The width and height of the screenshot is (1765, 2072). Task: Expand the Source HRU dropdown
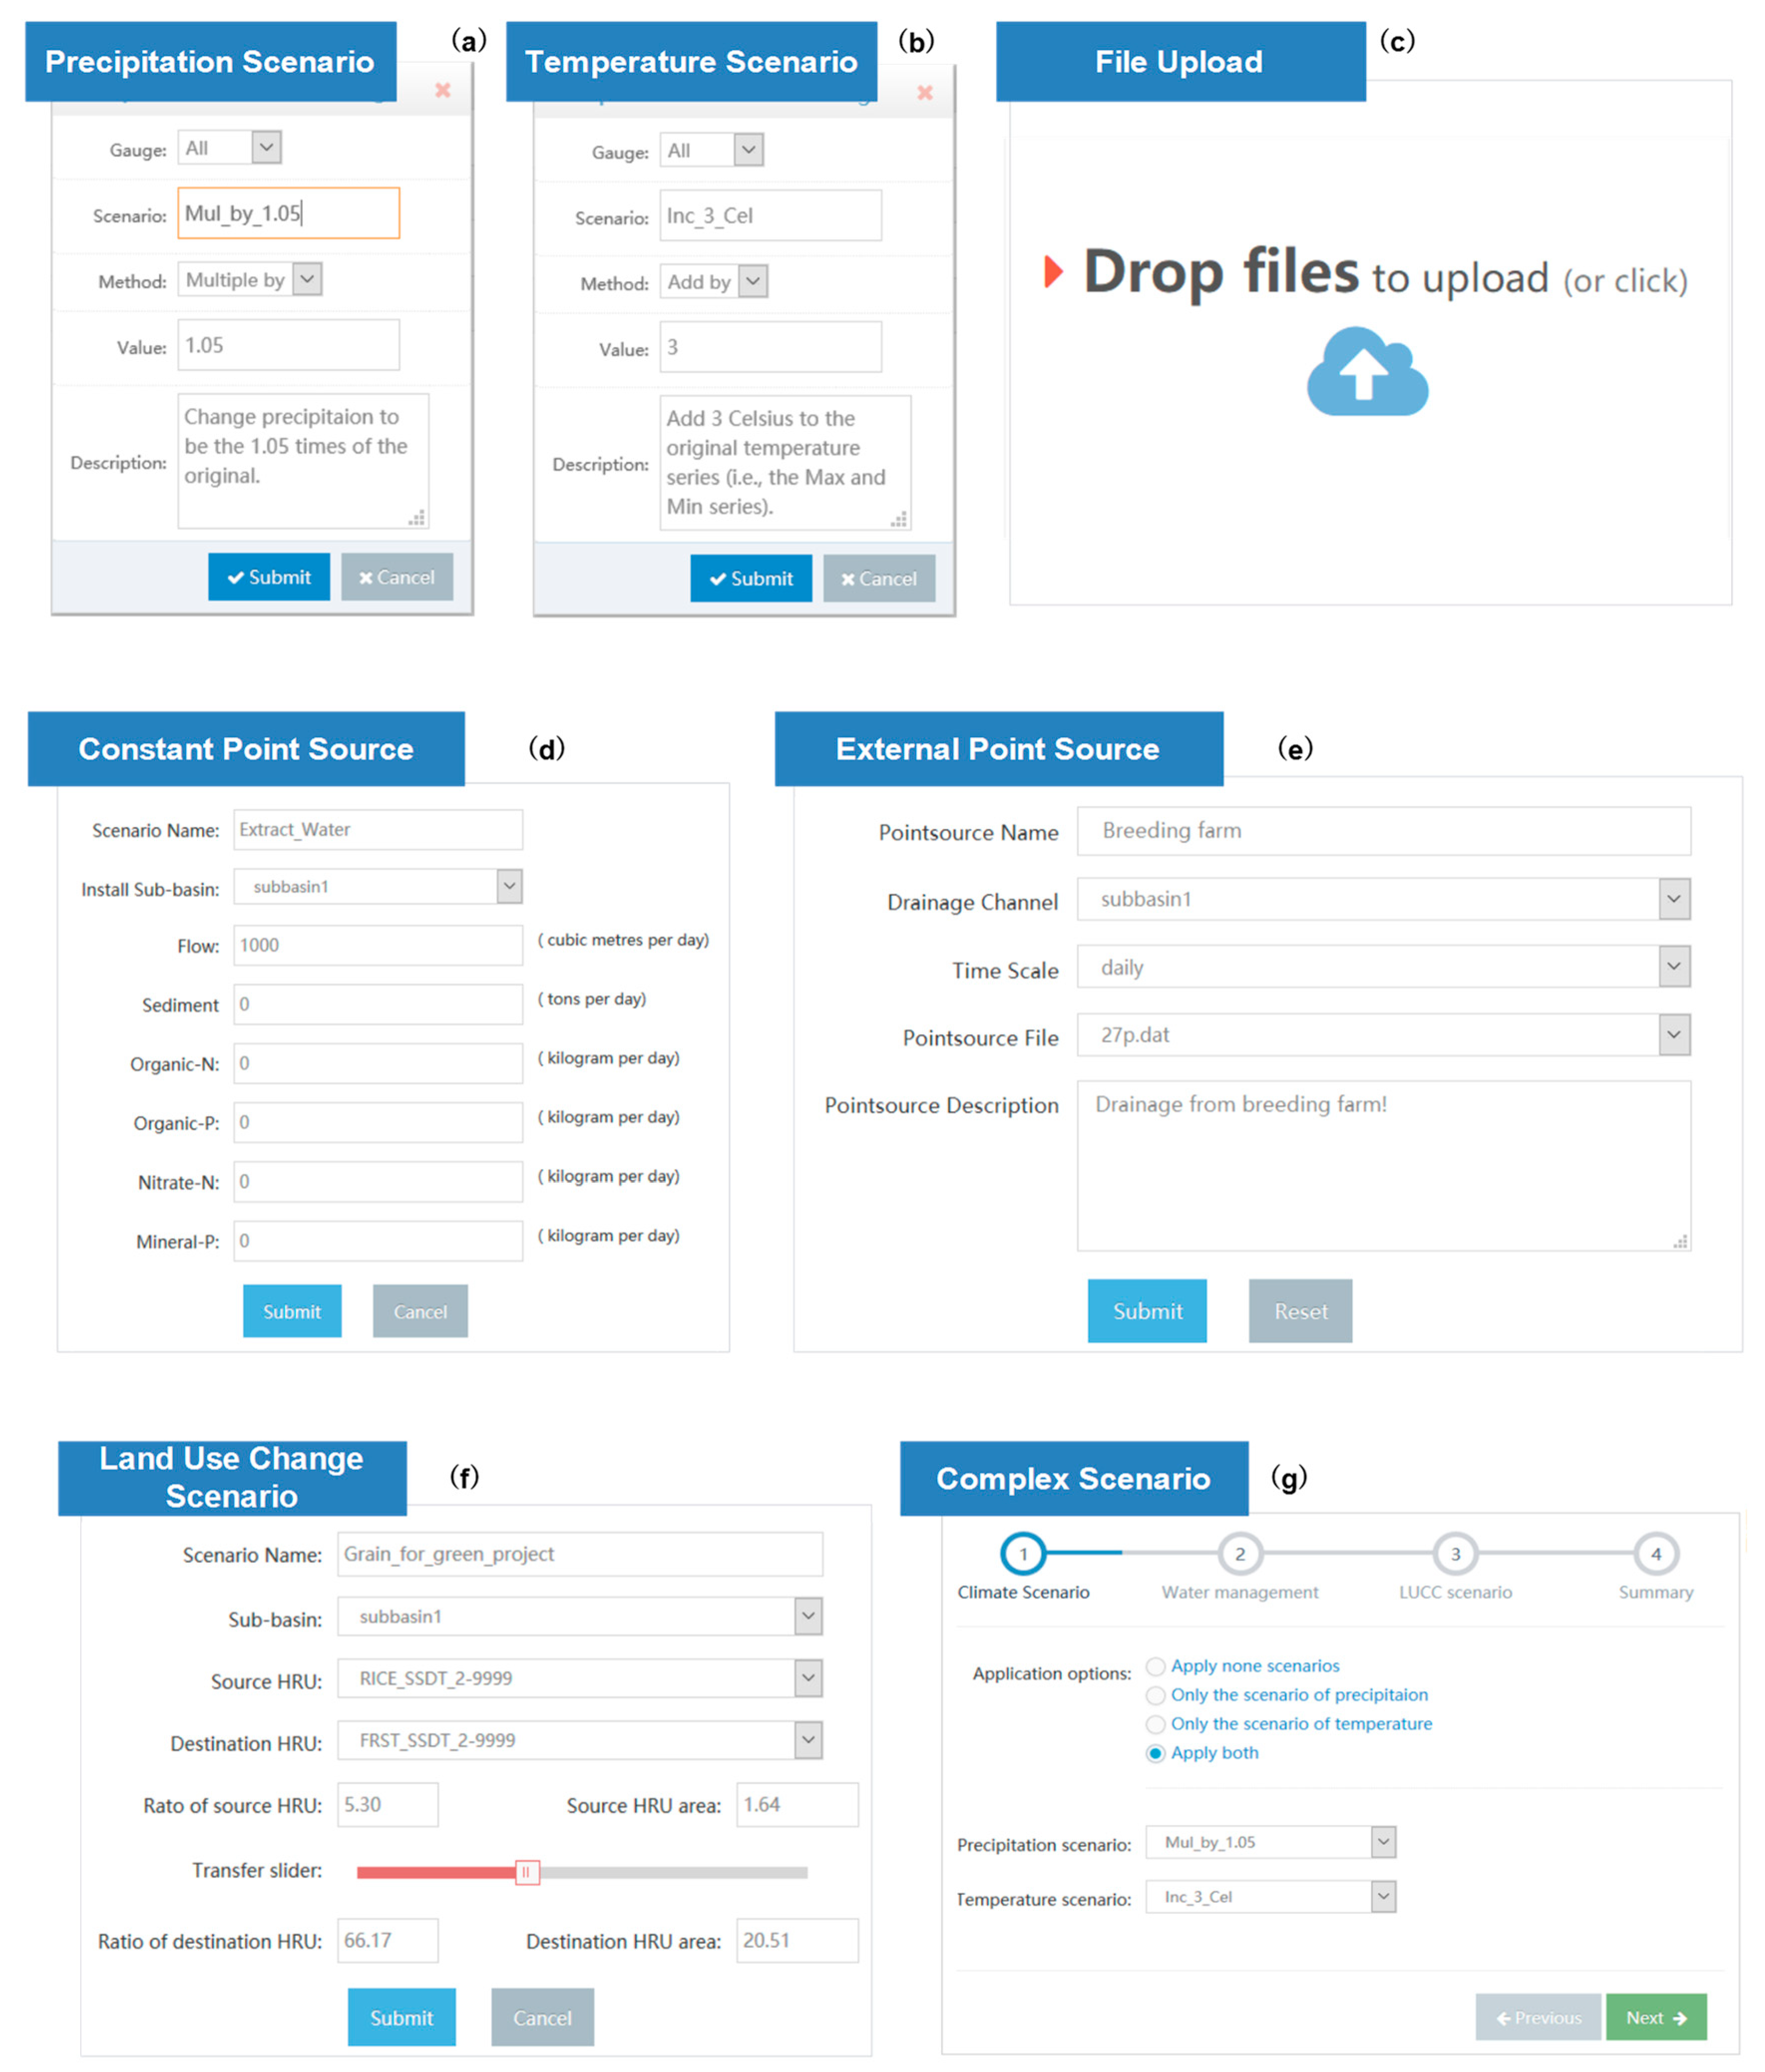(808, 1678)
